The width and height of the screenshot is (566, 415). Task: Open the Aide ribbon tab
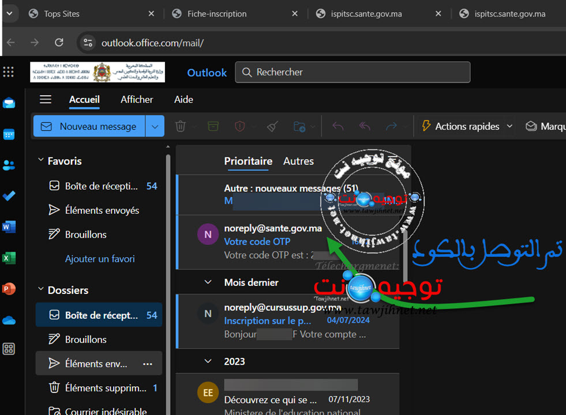coord(183,100)
